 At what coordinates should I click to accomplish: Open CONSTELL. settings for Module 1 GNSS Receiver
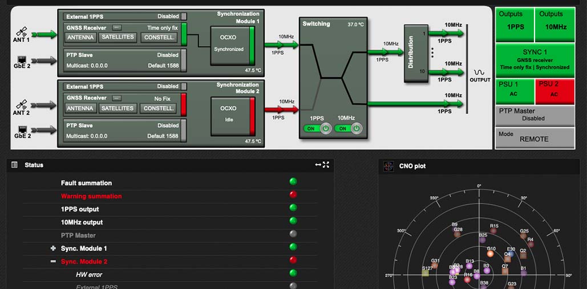[159, 38]
